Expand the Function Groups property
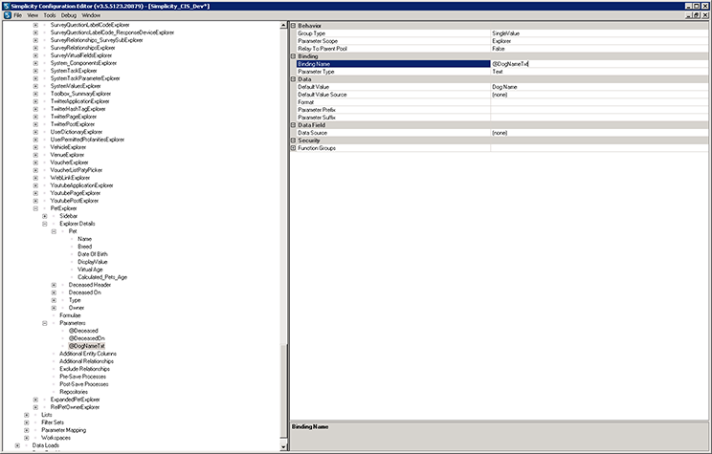This screenshot has height=454, width=712. pos(294,148)
